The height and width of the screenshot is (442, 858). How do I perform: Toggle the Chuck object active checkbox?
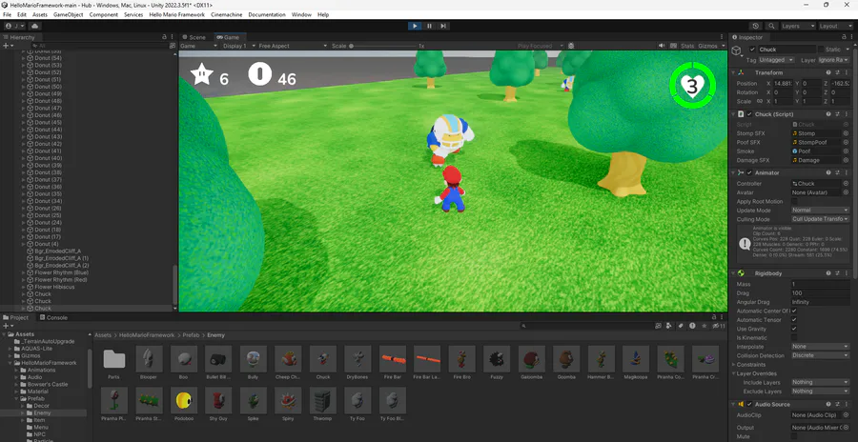(752, 50)
